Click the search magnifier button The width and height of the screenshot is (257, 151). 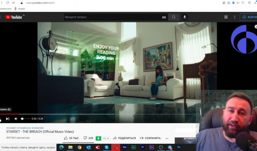point(173,17)
